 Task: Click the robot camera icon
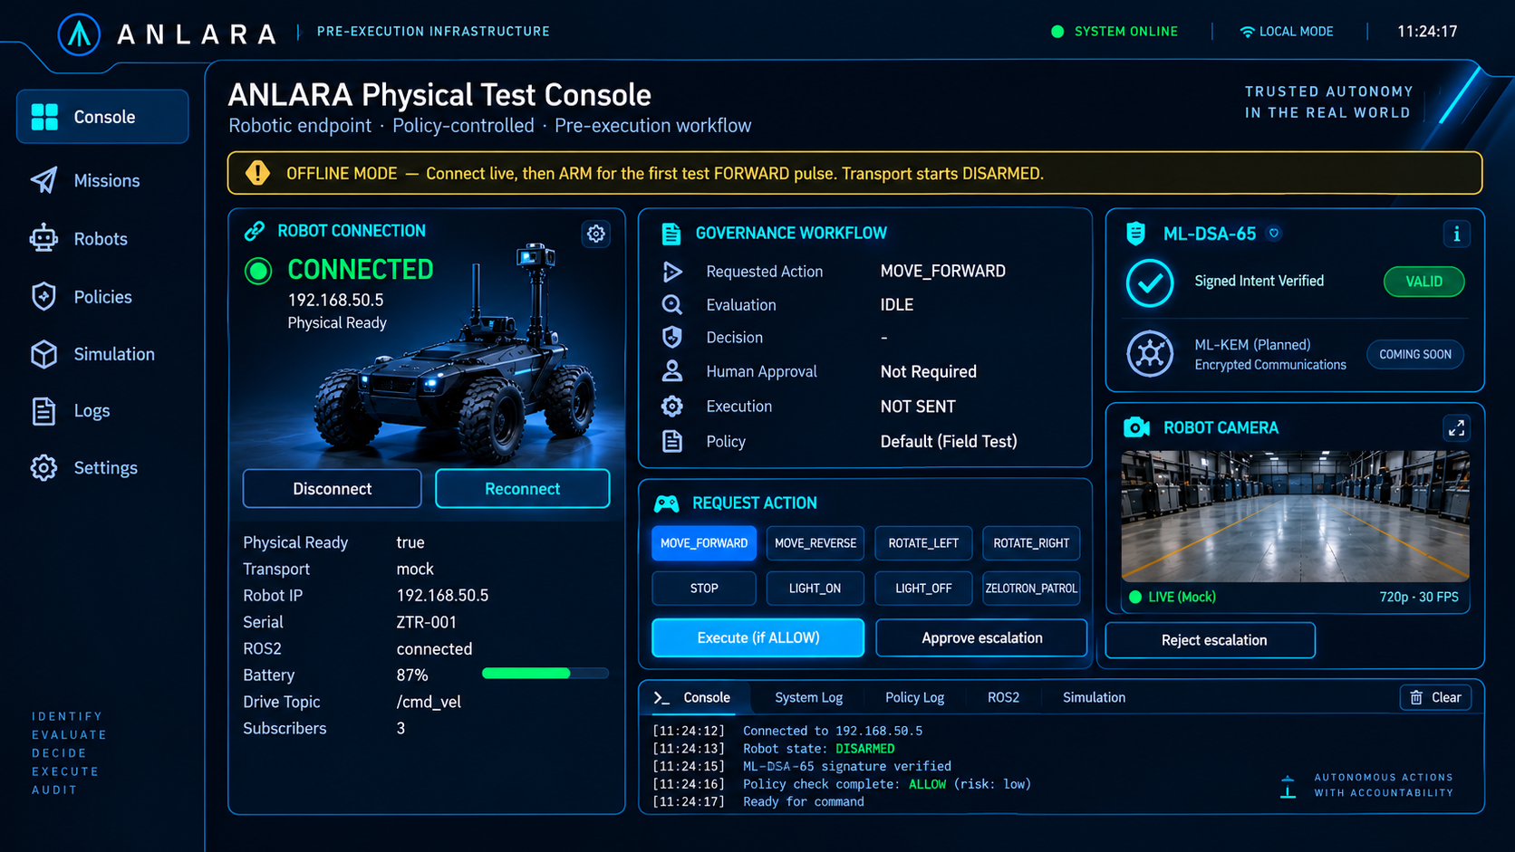[1136, 427]
